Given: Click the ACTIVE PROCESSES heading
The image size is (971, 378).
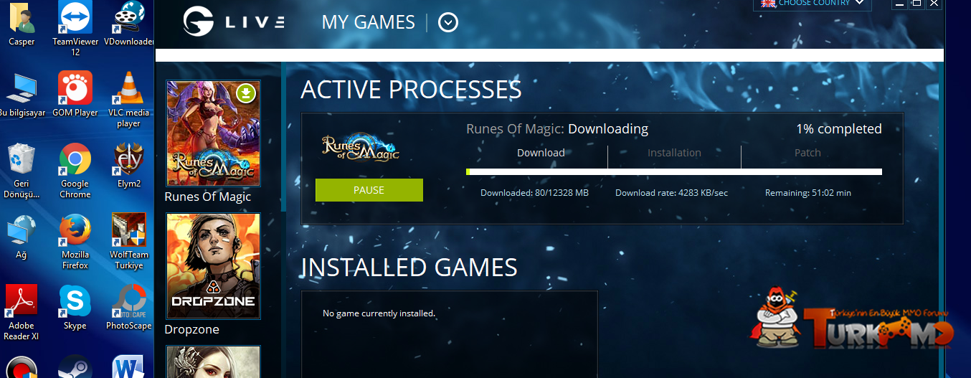Looking at the screenshot, I should [411, 90].
